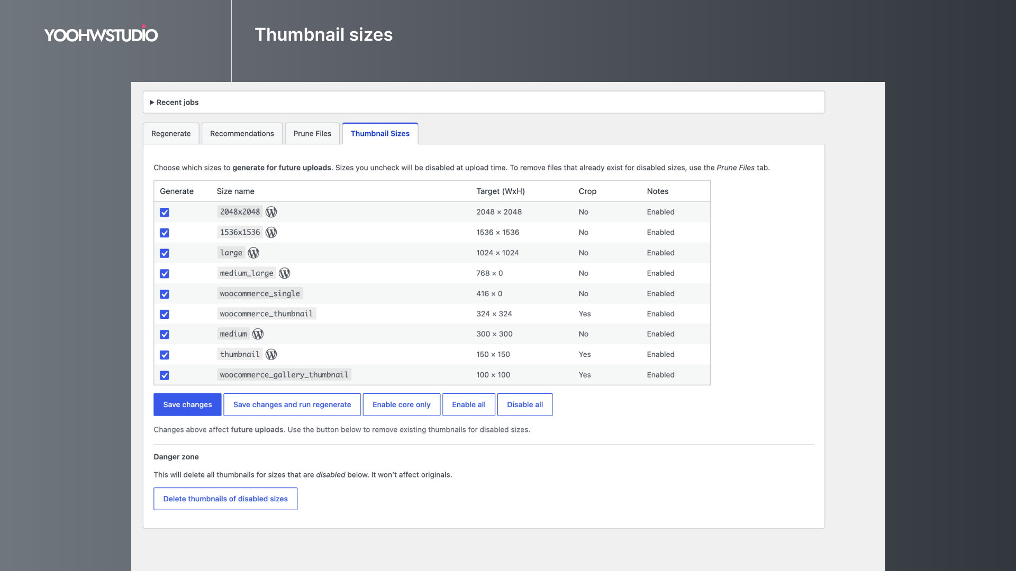Click the 100 × 100 target value
The height and width of the screenshot is (571, 1016).
493,375
